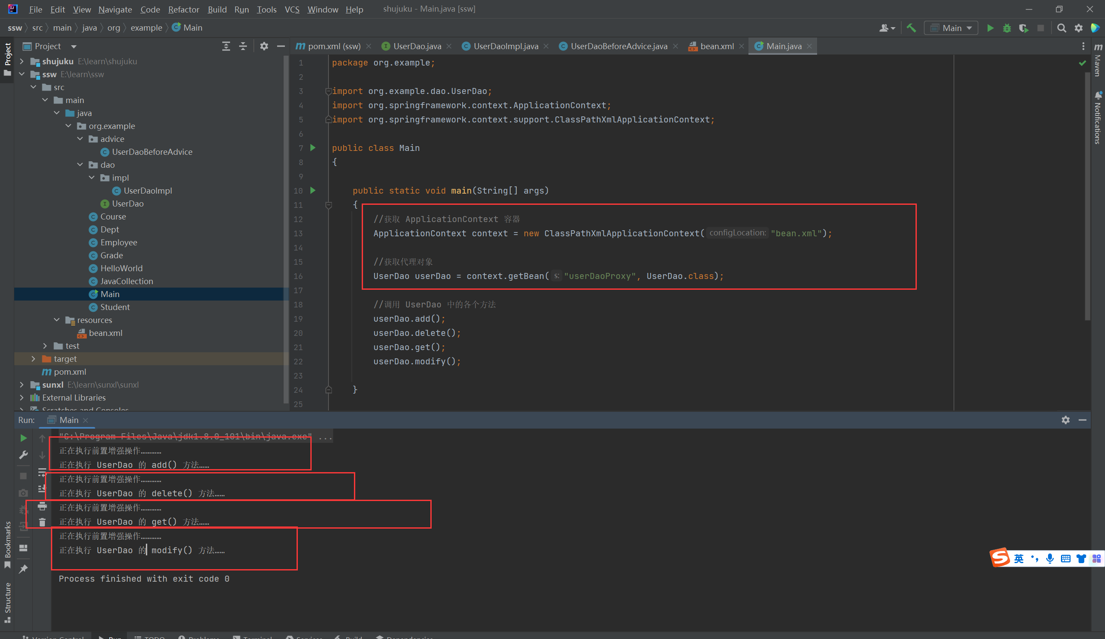1105x639 pixels.
Task: Expand the target folder in the project tree
Action: 33,359
